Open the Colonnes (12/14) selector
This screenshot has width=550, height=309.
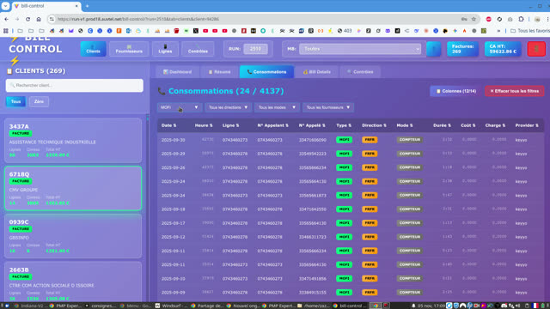click(455, 91)
